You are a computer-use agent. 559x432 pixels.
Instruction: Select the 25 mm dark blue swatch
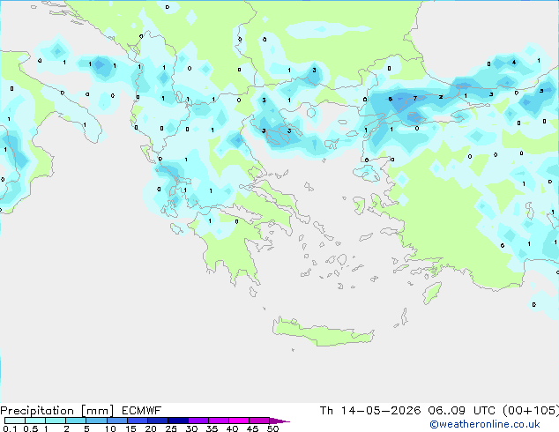pyautogui.click(x=177, y=421)
